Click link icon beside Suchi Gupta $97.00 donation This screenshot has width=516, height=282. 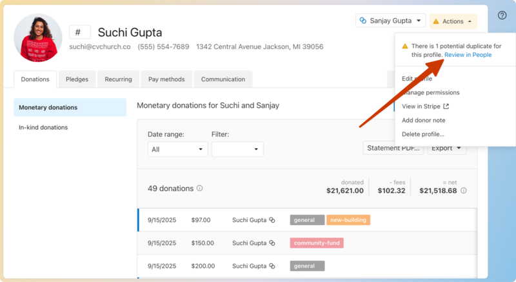pos(272,220)
